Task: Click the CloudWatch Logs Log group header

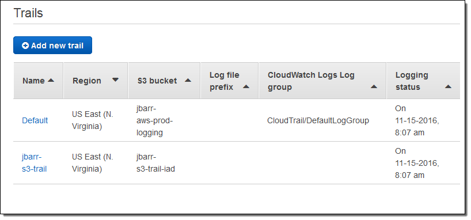Action: [311, 81]
